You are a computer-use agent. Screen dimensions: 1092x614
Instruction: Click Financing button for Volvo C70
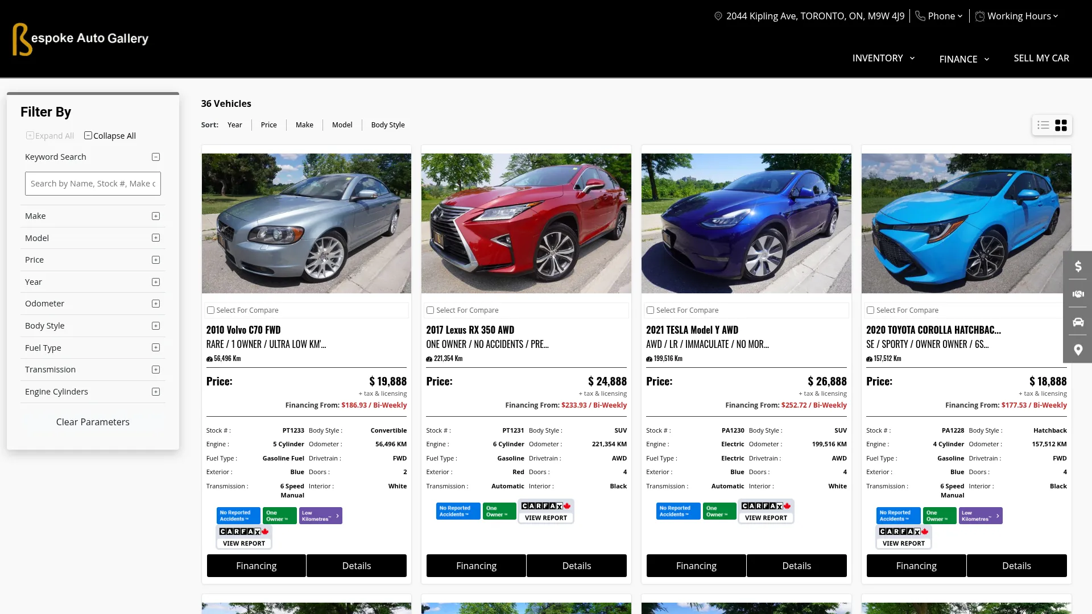(257, 566)
